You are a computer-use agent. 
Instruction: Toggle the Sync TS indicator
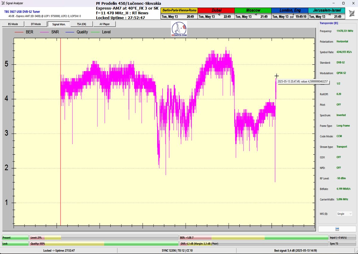[342, 244]
